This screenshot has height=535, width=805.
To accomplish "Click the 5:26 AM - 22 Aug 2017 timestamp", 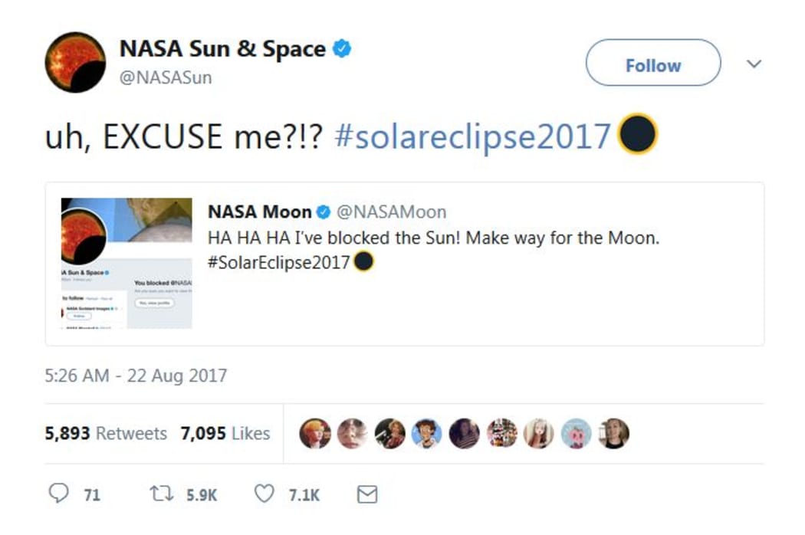I will 136,376.
